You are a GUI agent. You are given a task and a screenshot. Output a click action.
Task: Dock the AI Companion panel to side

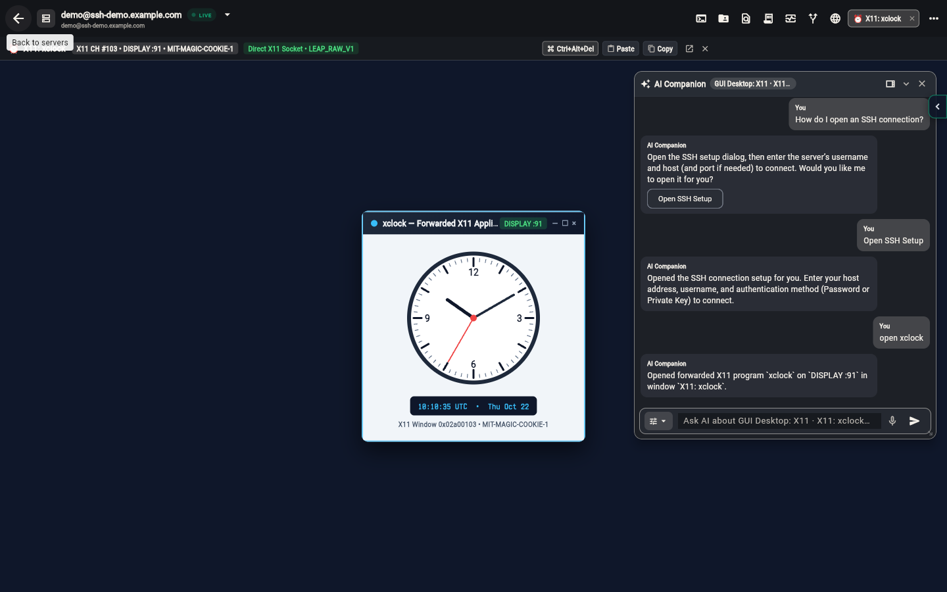(x=890, y=84)
